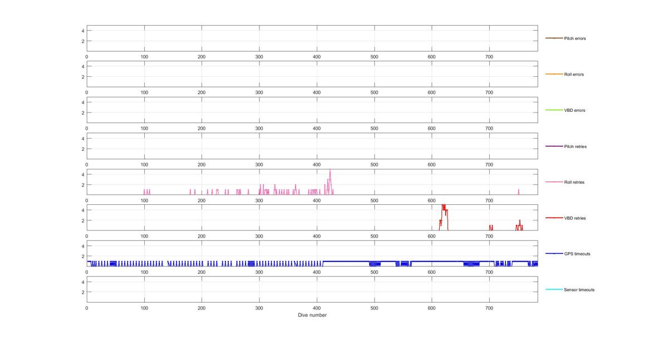Screen dimensions: 668x340
Task: Click tick label 400 under the Roll retries plot
Action: point(317,200)
